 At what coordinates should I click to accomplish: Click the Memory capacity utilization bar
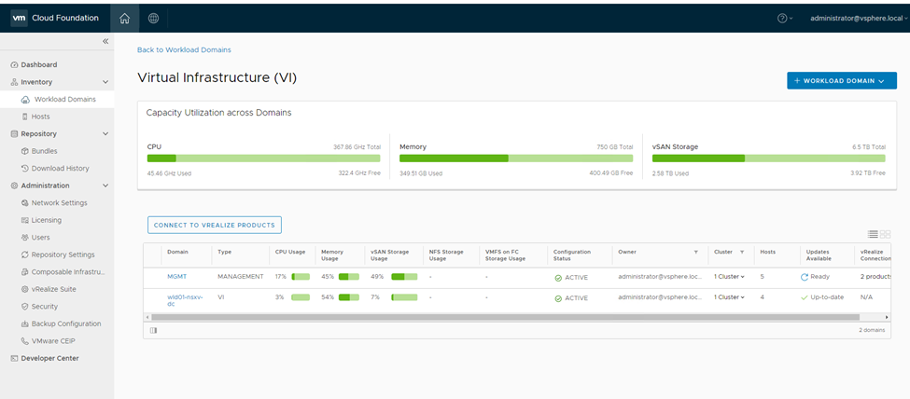coord(516,158)
